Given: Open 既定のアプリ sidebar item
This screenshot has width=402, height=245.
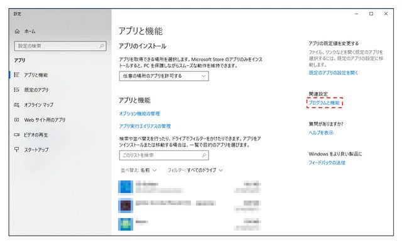Looking at the screenshot, I should tap(36, 90).
